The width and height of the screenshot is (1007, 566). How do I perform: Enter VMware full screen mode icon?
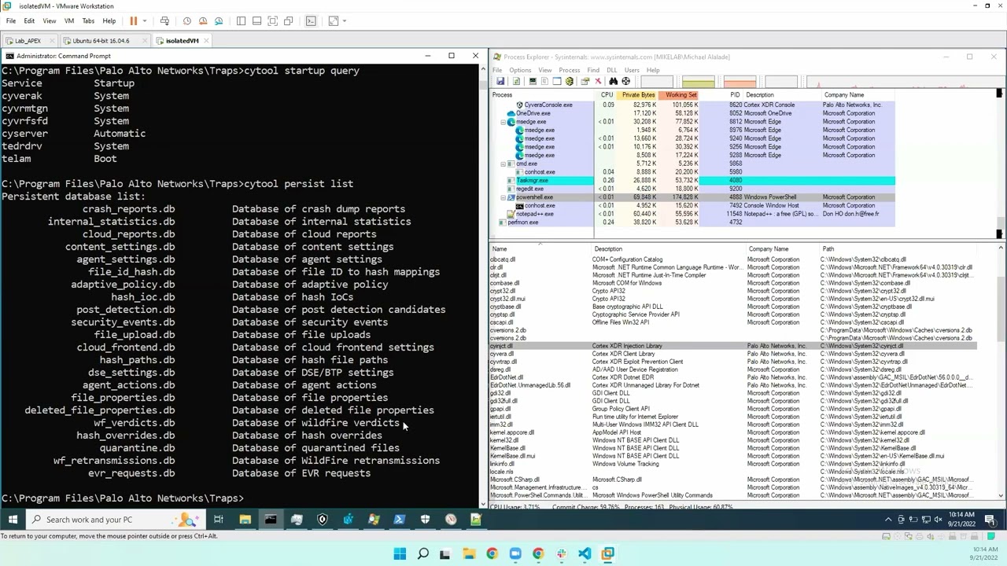point(272,21)
